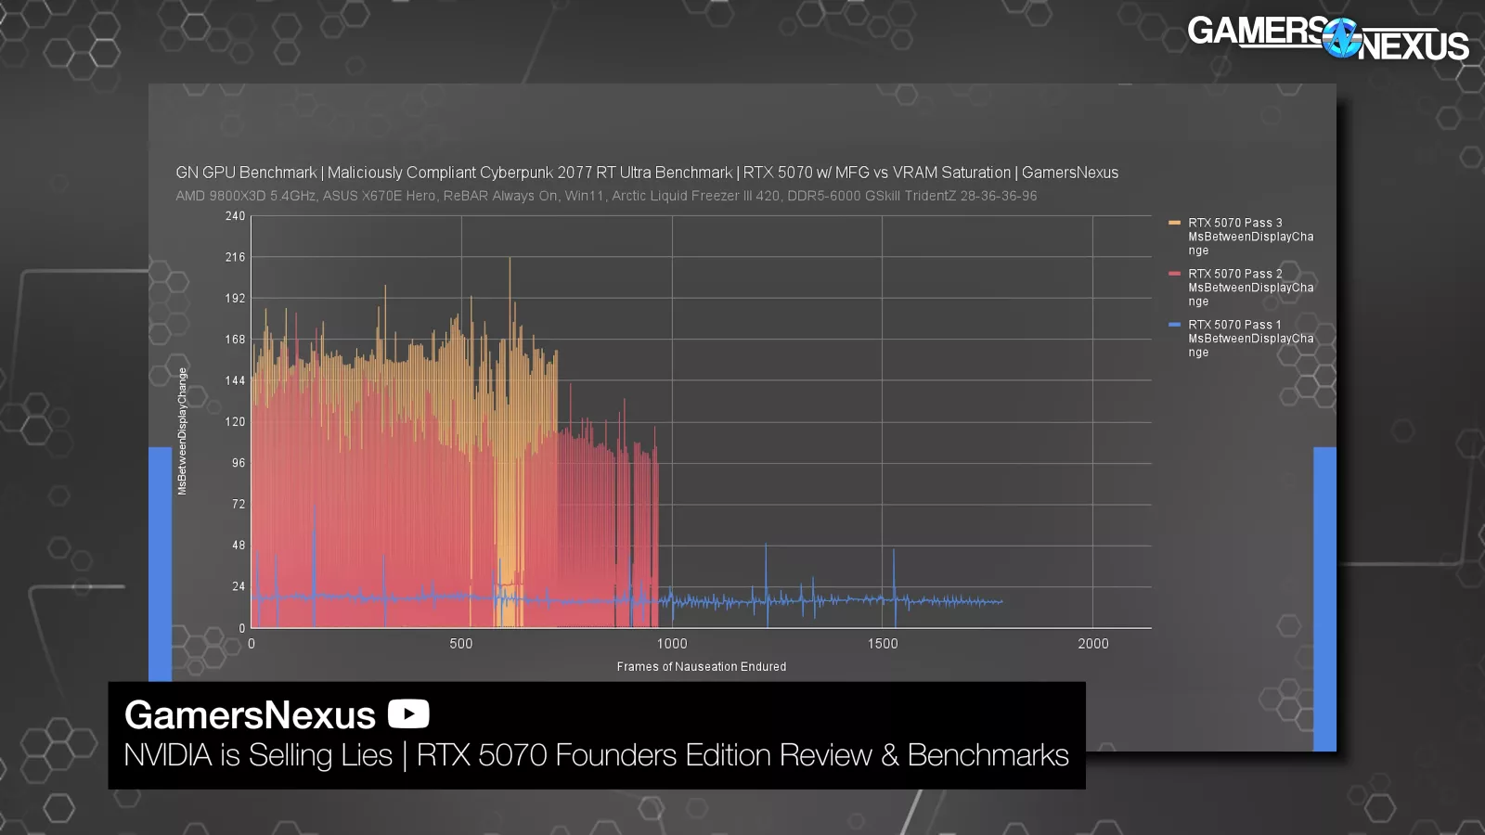1485x835 pixels.
Task: Click the blue RTX 5070 Pass 1 swatch
Action: point(1174,325)
